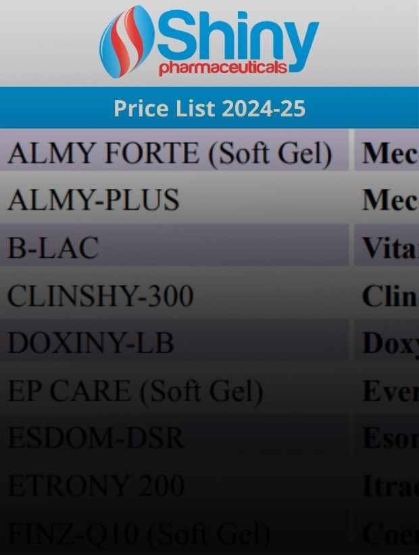Select EP CARE (Soft Gel) entry
The width and height of the screenshot is (419, 555).
point(174,391)
